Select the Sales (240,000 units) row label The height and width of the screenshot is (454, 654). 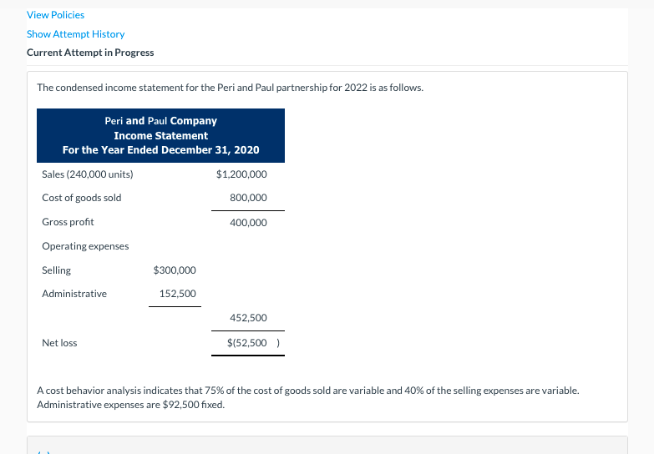click(88, 174)
